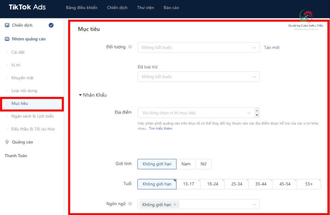330x215 pixels.
Task: Click the help icon beside Ngôn ngữ
Action: pos(130,204)
